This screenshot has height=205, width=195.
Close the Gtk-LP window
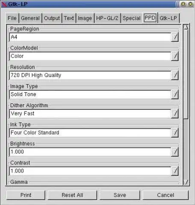click(191, 4)
